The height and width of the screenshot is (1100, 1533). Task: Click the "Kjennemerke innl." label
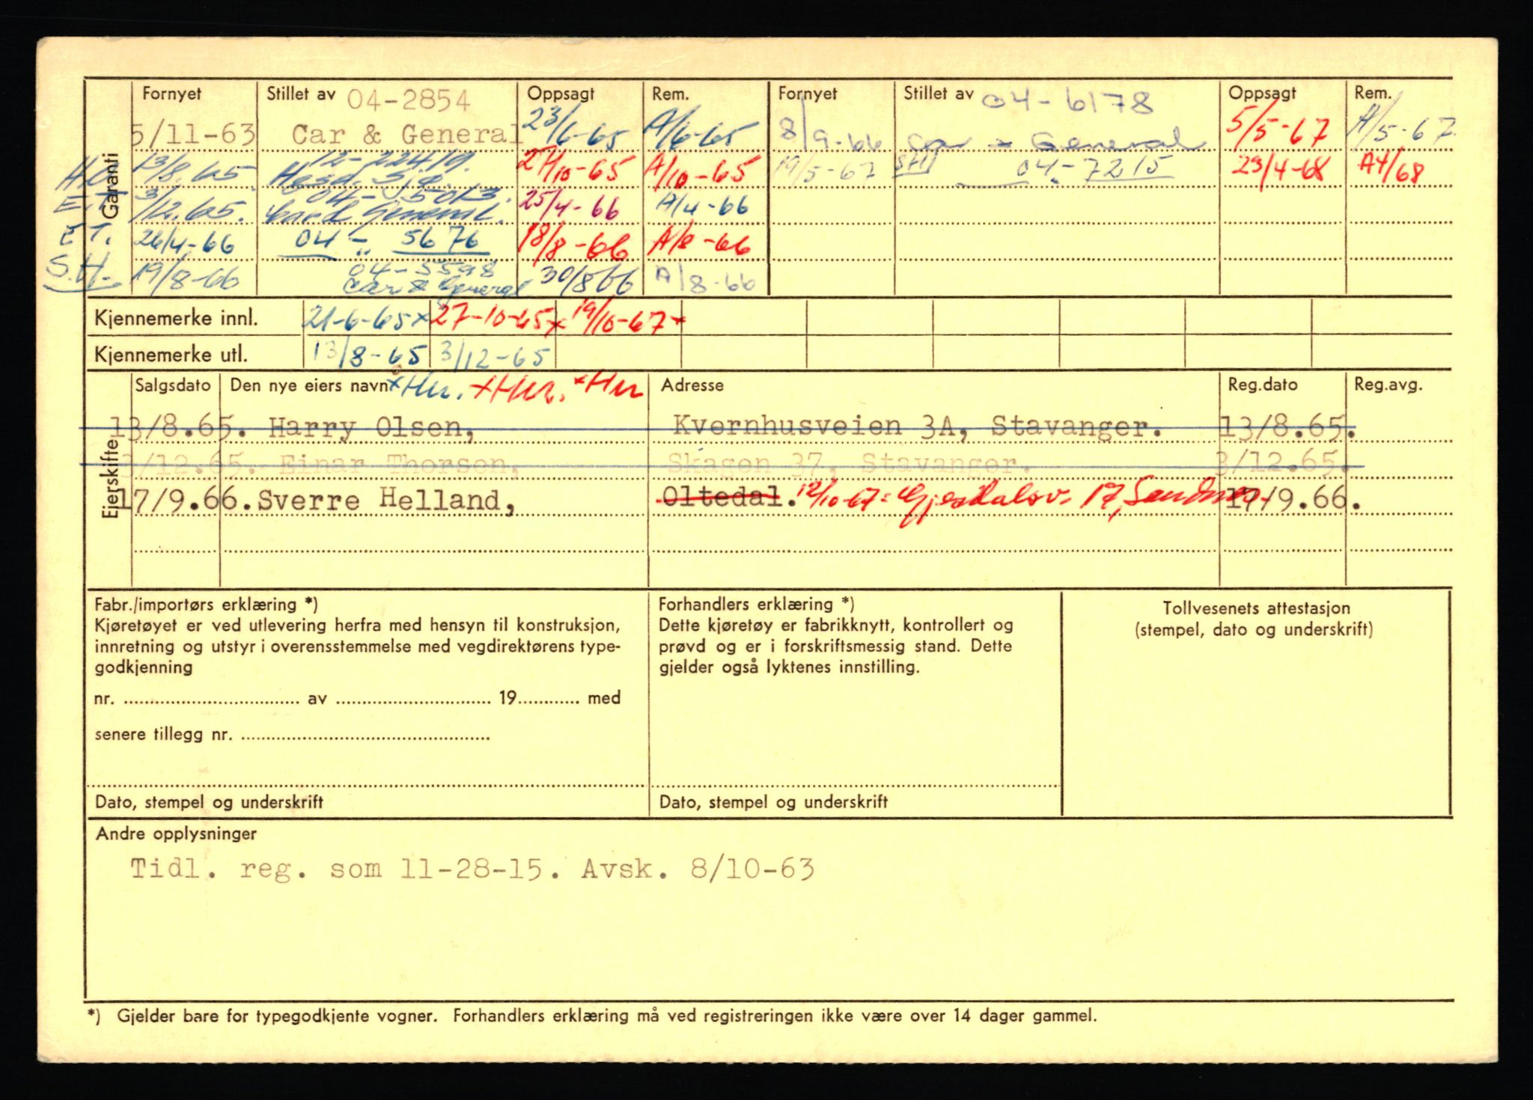coord(175,318)
